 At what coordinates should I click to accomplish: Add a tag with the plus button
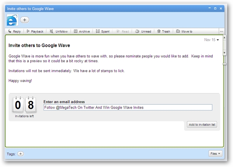click(21, 154)
